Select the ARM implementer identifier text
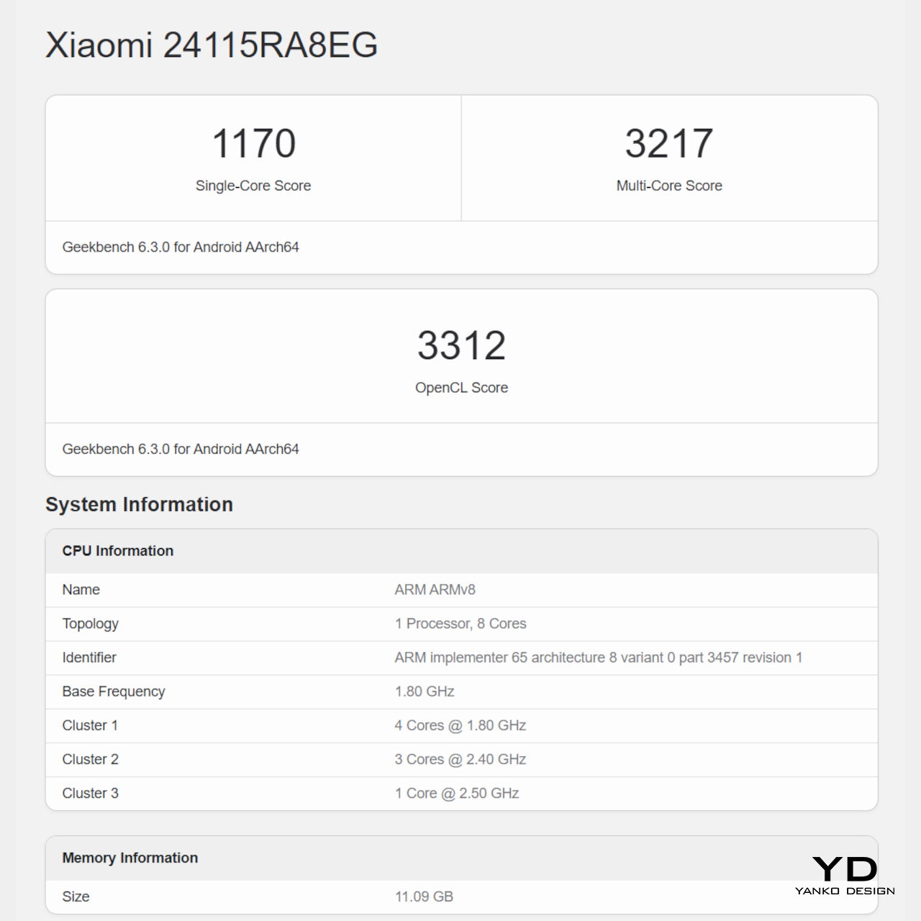The width and height of the screenshot is (921, 921). [598, 658]
